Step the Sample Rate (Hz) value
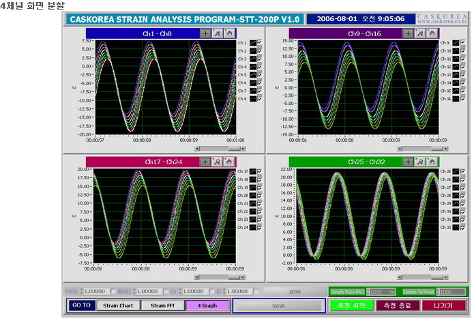 [x=368, y=292]
